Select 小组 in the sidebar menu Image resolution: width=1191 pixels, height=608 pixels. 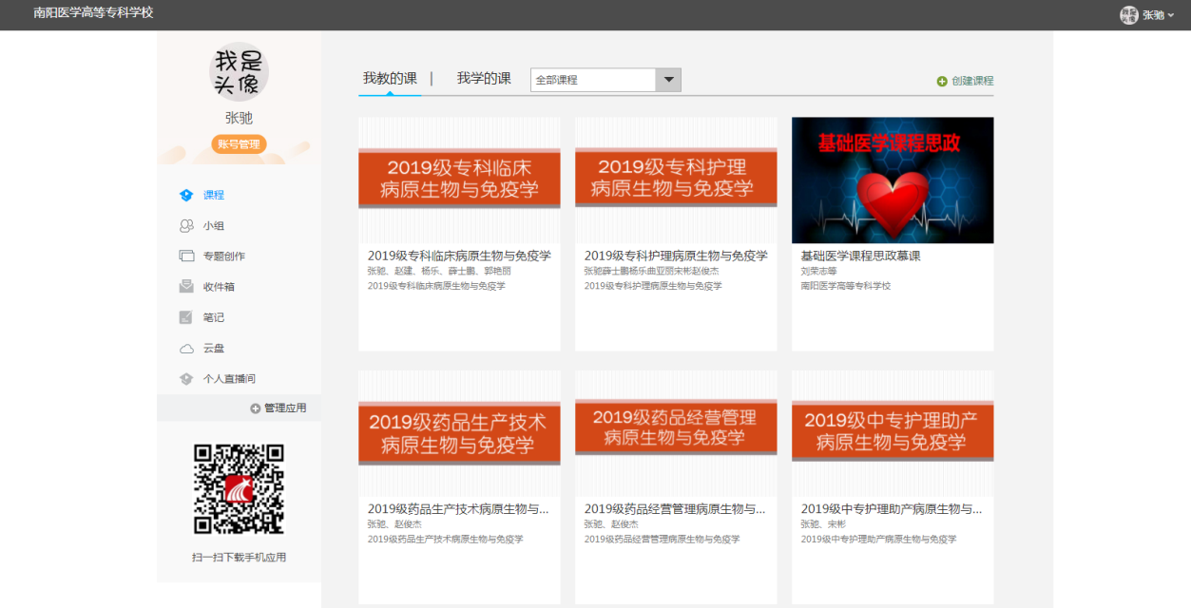(214, 226)
